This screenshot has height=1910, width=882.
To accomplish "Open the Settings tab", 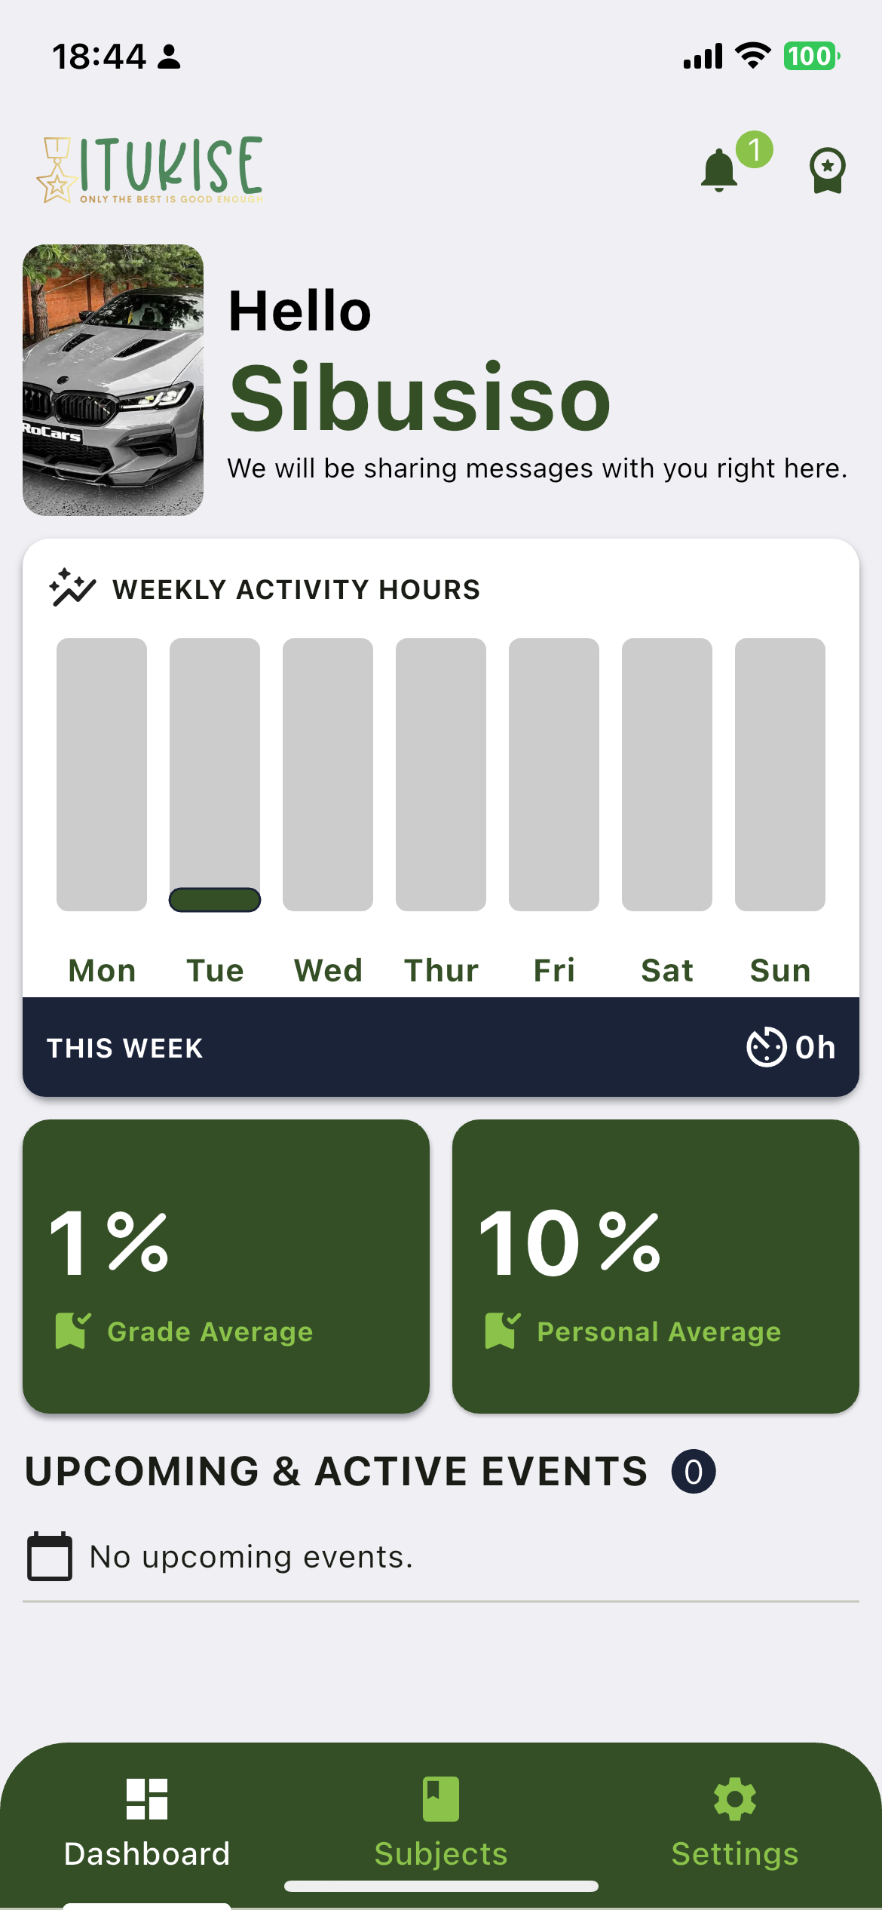I will 735,1819.
